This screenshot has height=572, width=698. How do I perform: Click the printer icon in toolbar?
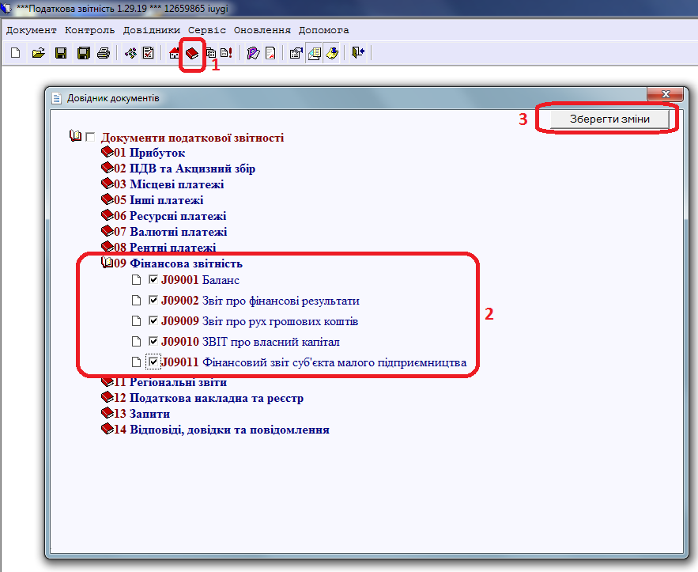coord(103,54)
